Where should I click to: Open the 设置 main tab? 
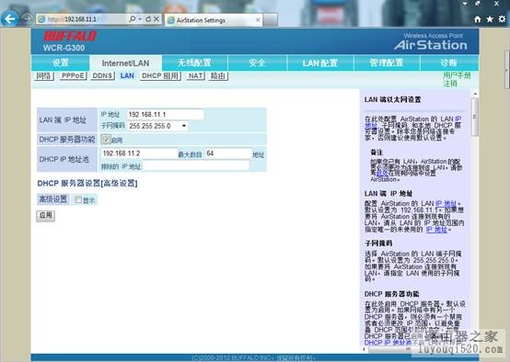[61, 62]
